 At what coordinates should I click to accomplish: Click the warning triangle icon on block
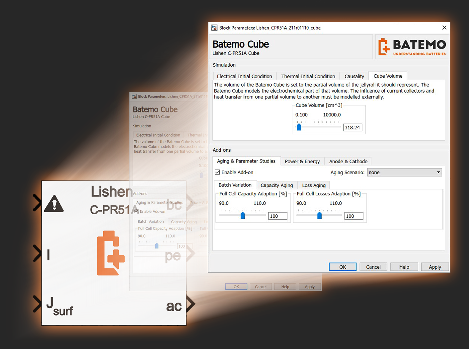click(x=54, y=203)
